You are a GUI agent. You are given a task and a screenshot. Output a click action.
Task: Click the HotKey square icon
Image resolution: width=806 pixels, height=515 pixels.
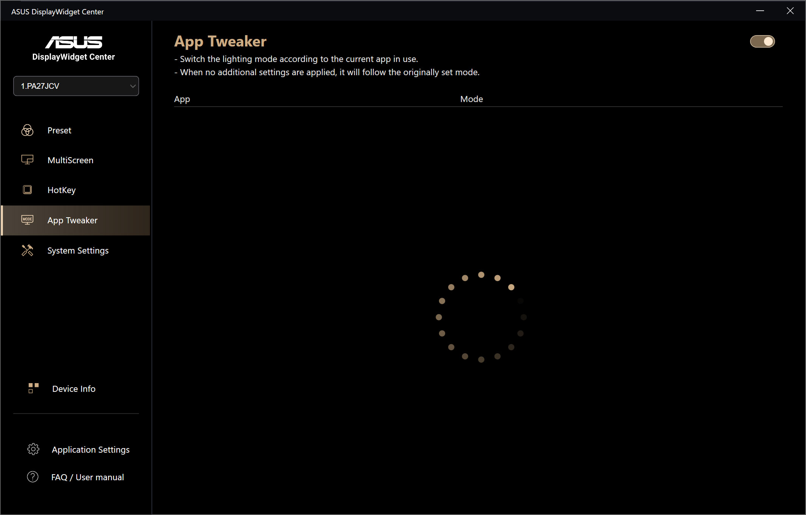(27, 190)
